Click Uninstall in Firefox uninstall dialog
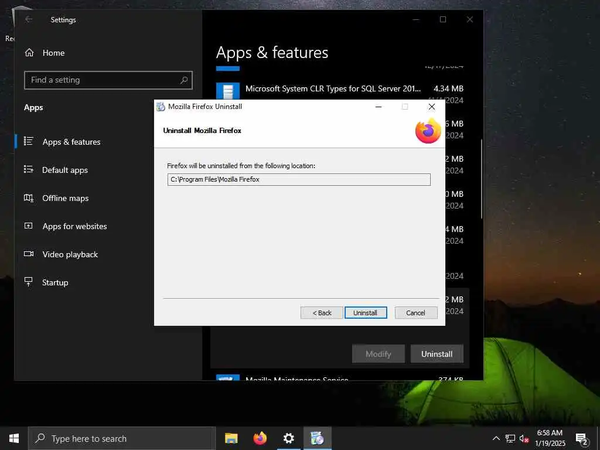This screenshot has width=600, height=450. click(x=366, y=313)
